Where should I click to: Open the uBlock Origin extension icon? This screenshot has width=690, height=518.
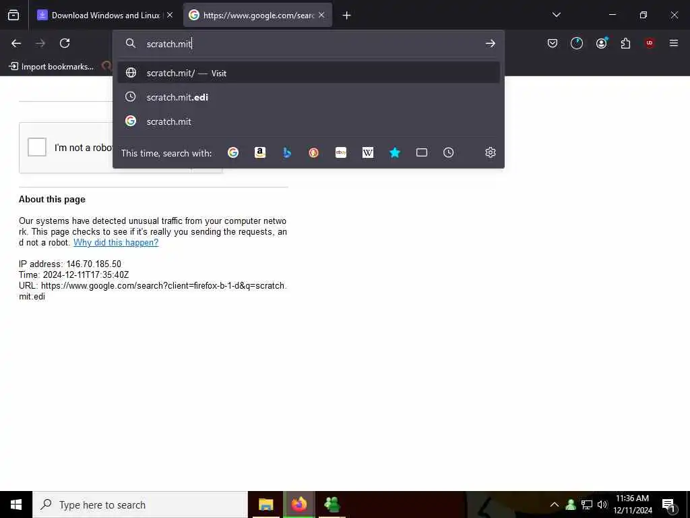coord(650,43)
